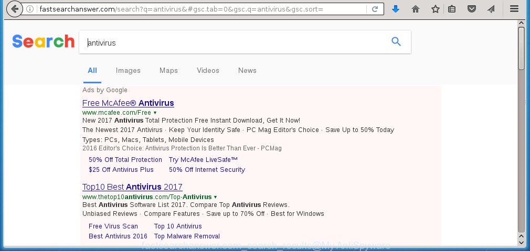The image size is (530, 251).
Task: Open the Free McAfee Antivirus ad link
Action: tap(128, 103)
